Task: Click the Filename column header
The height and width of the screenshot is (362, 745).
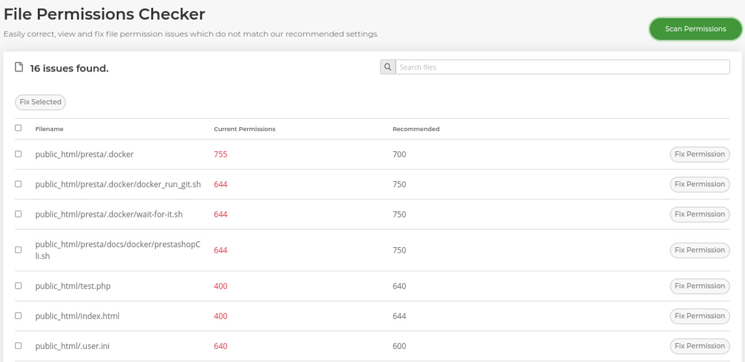Action: (x=50, y=129)
